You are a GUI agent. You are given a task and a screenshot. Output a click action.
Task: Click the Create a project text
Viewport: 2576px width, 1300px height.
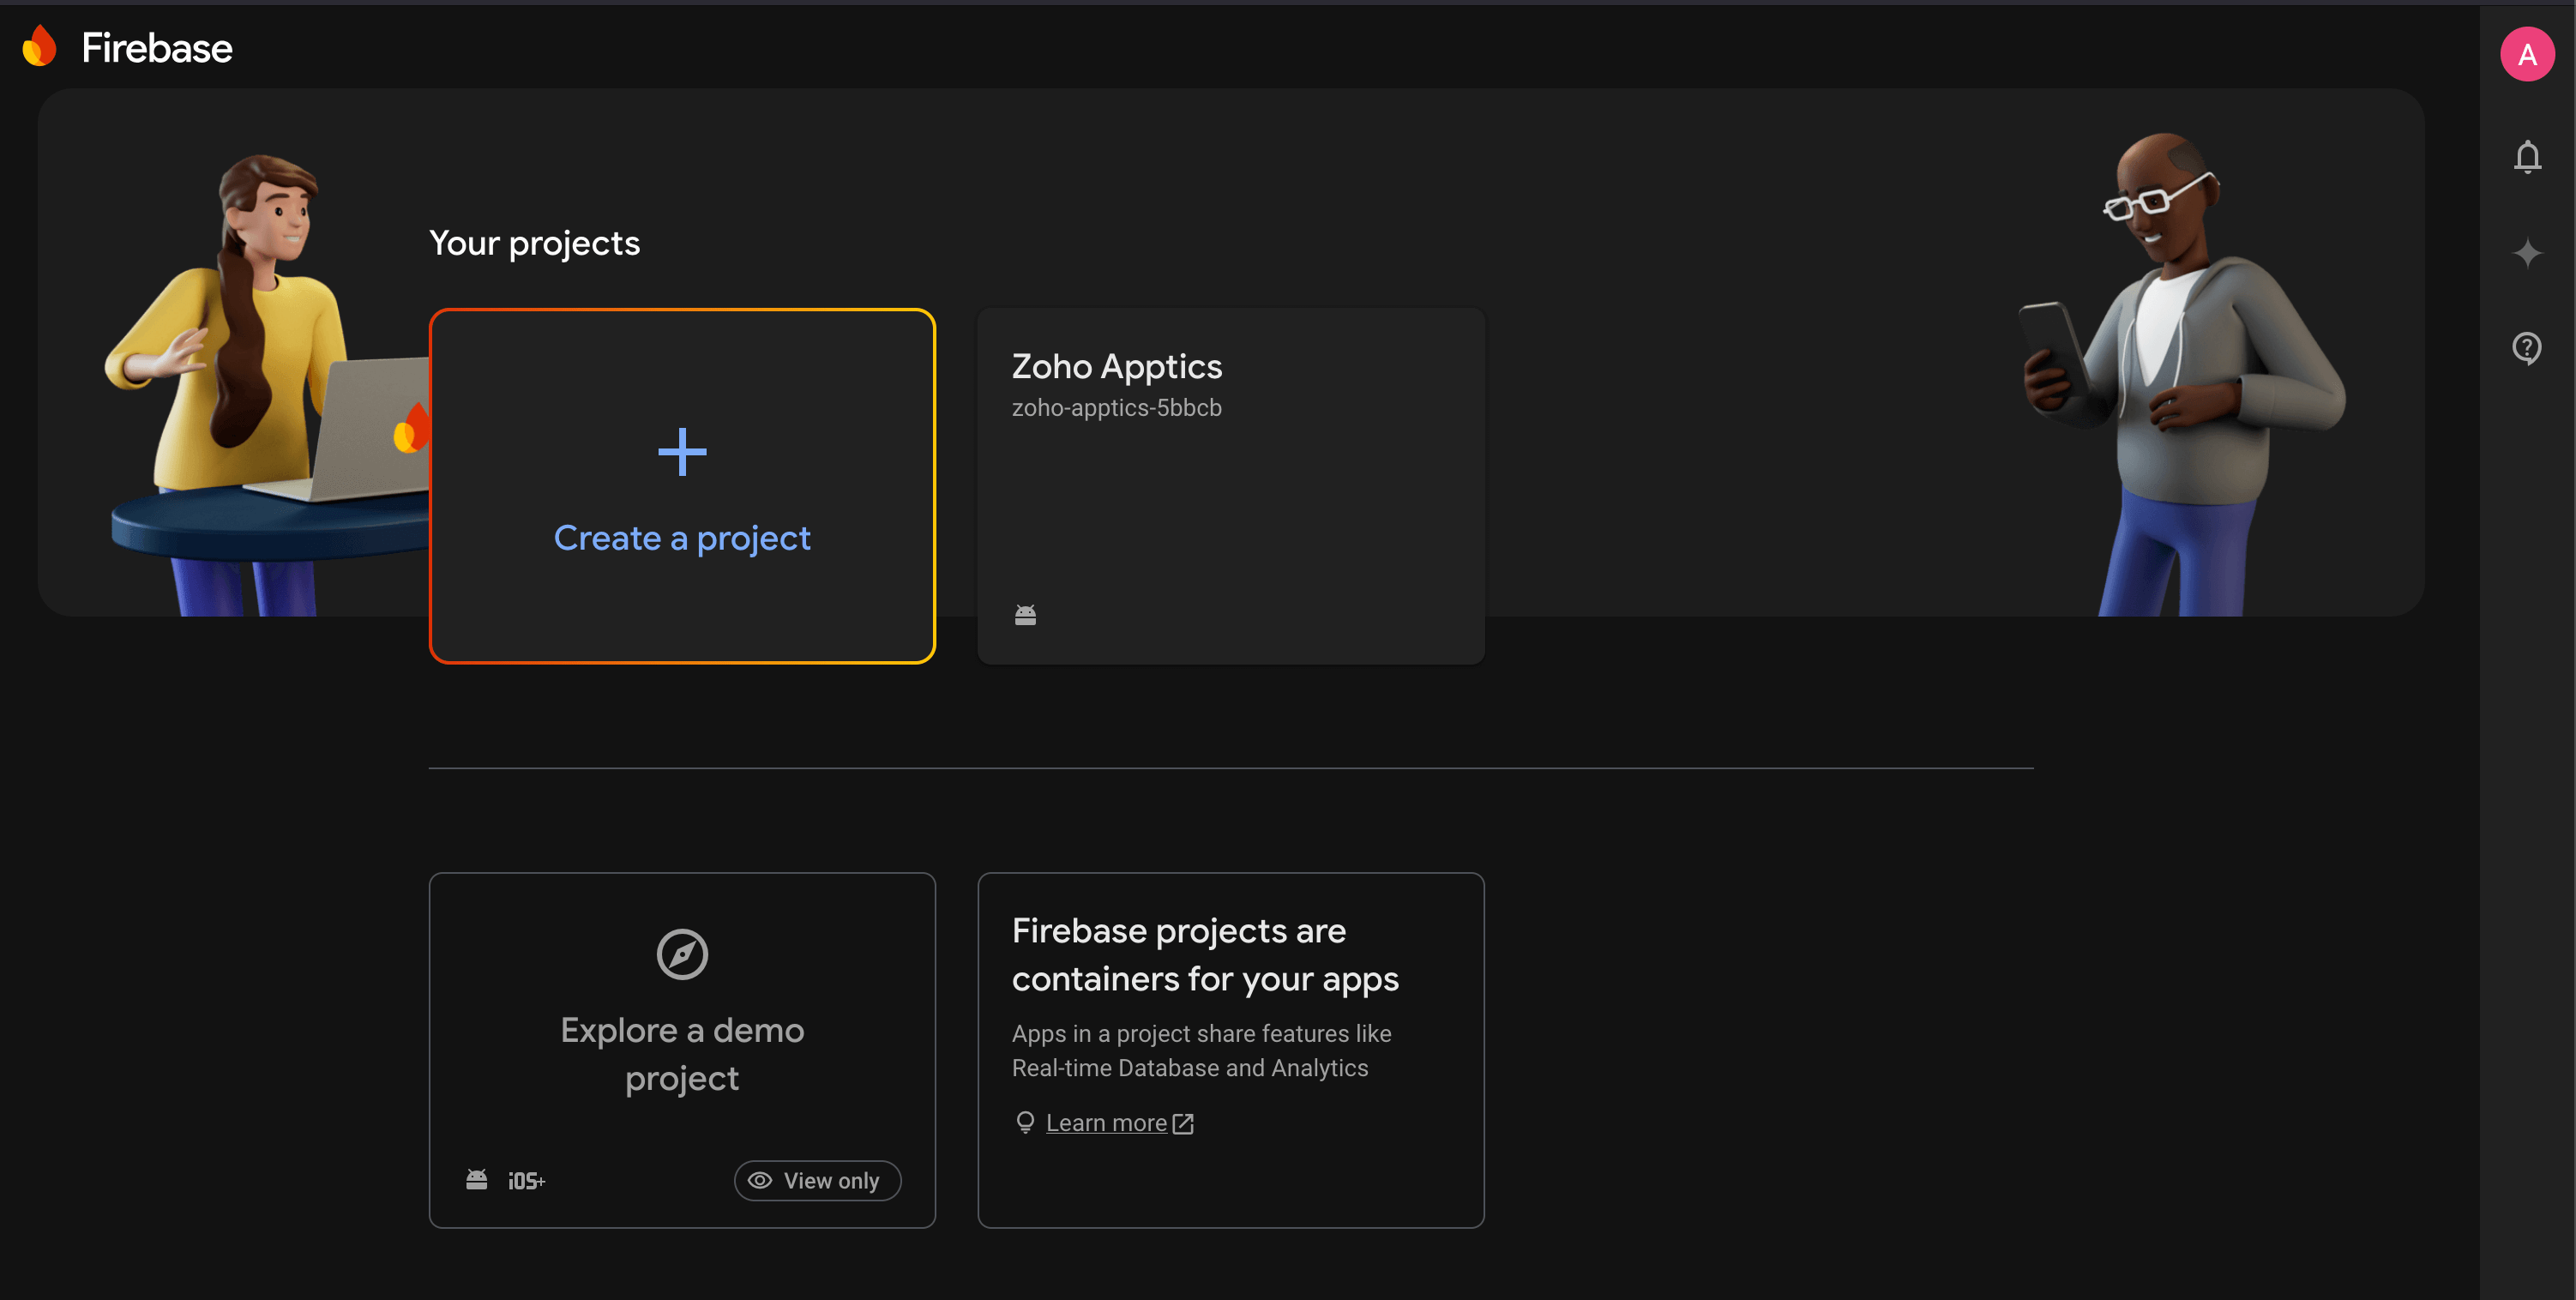coord(682,538)
